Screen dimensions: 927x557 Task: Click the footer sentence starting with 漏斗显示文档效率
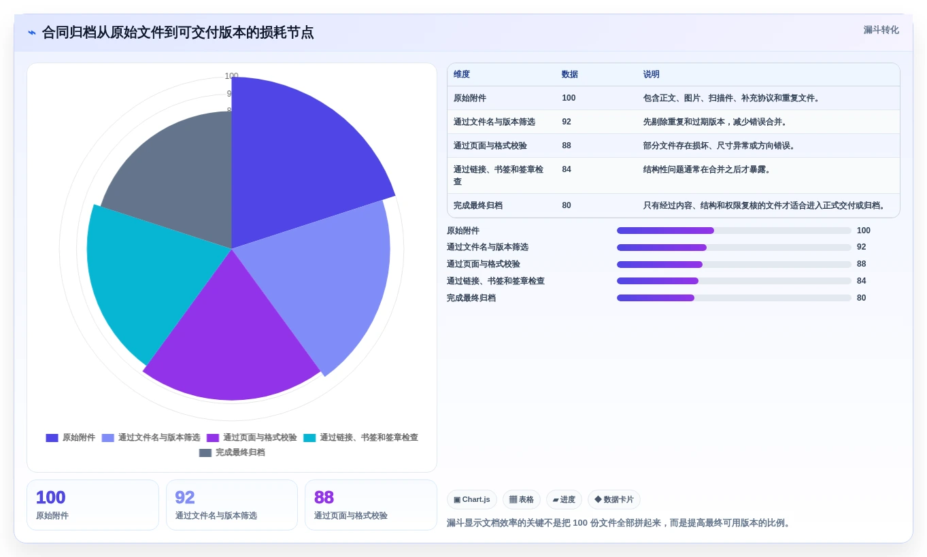[620, 523]
